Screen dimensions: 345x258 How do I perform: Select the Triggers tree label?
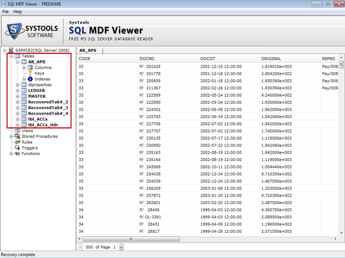(30, 148)
